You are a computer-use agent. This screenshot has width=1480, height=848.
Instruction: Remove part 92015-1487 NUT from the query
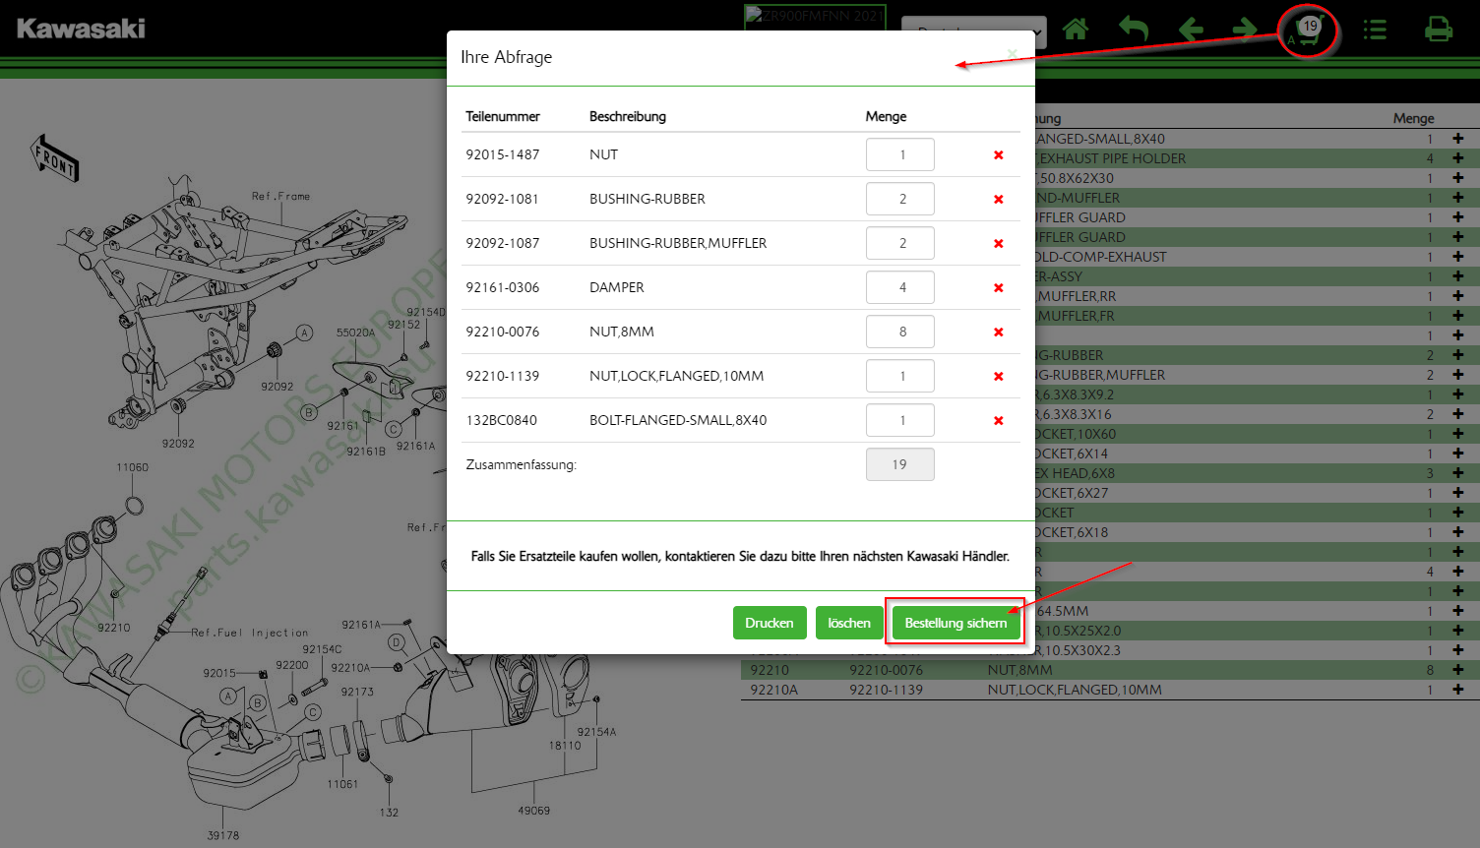pos(998,154)
